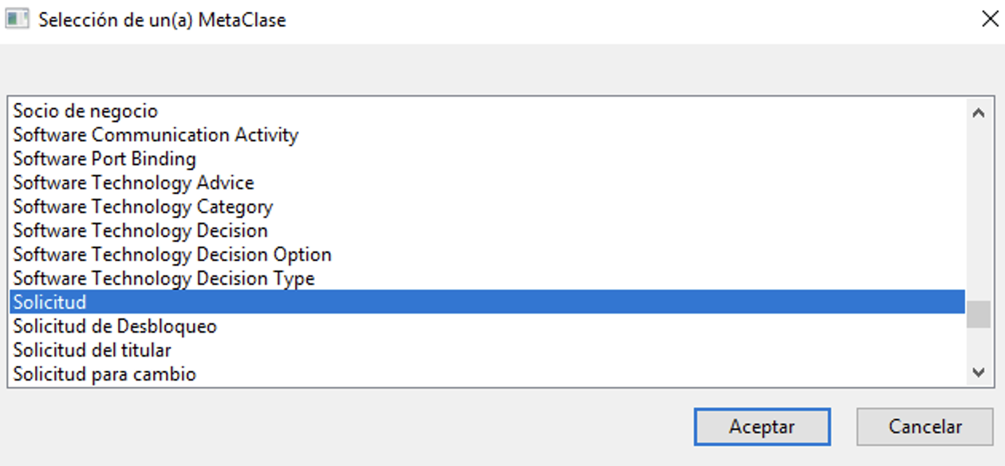The height and width of the screenshot is (466, 1005).
Task: Select Socio de negocio in list
Action: click(487, 111)
